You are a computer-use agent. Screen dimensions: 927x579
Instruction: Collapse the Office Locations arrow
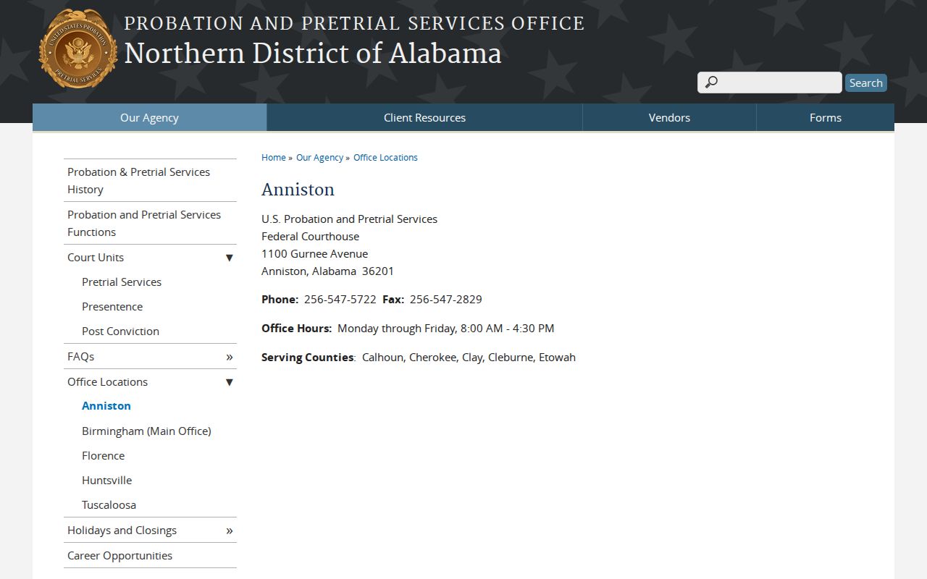point(229,382)
